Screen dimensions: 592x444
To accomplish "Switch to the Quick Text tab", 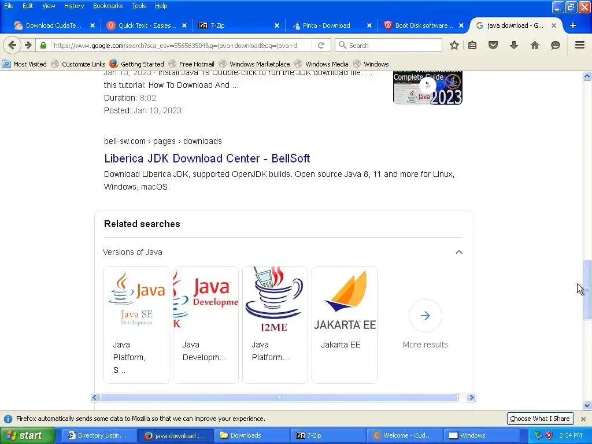I will click(146, 25).
